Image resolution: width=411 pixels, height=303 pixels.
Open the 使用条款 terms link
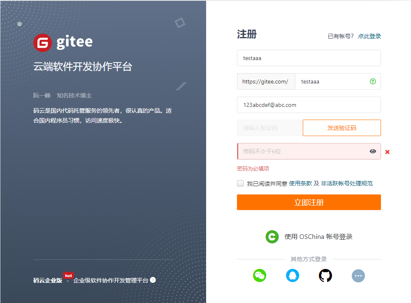(x=300, y=183)
